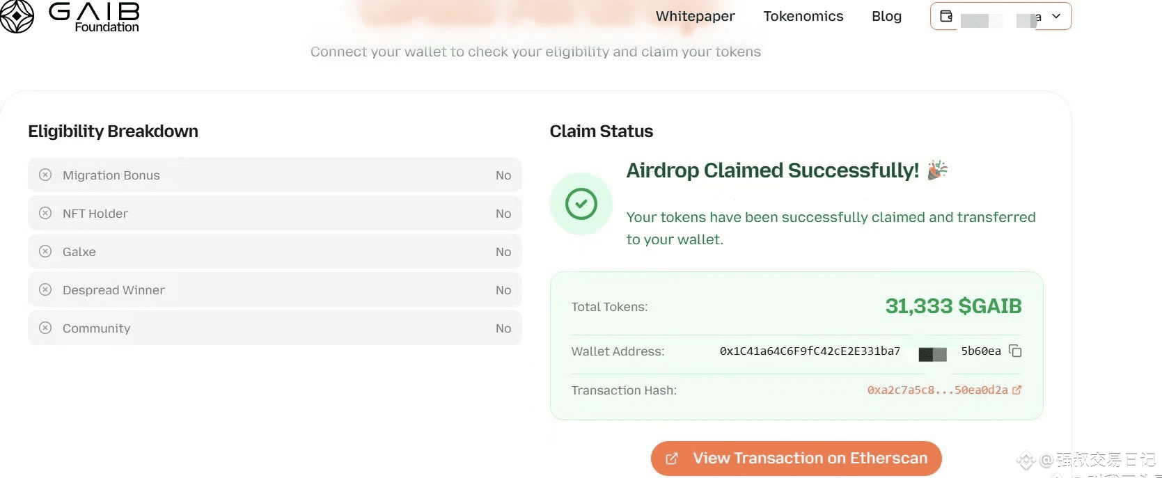Click the GAIB Foundation wordmark text
Viewport: 1162px width, 478px height.
pyautogui.click(x=95, y=17)
